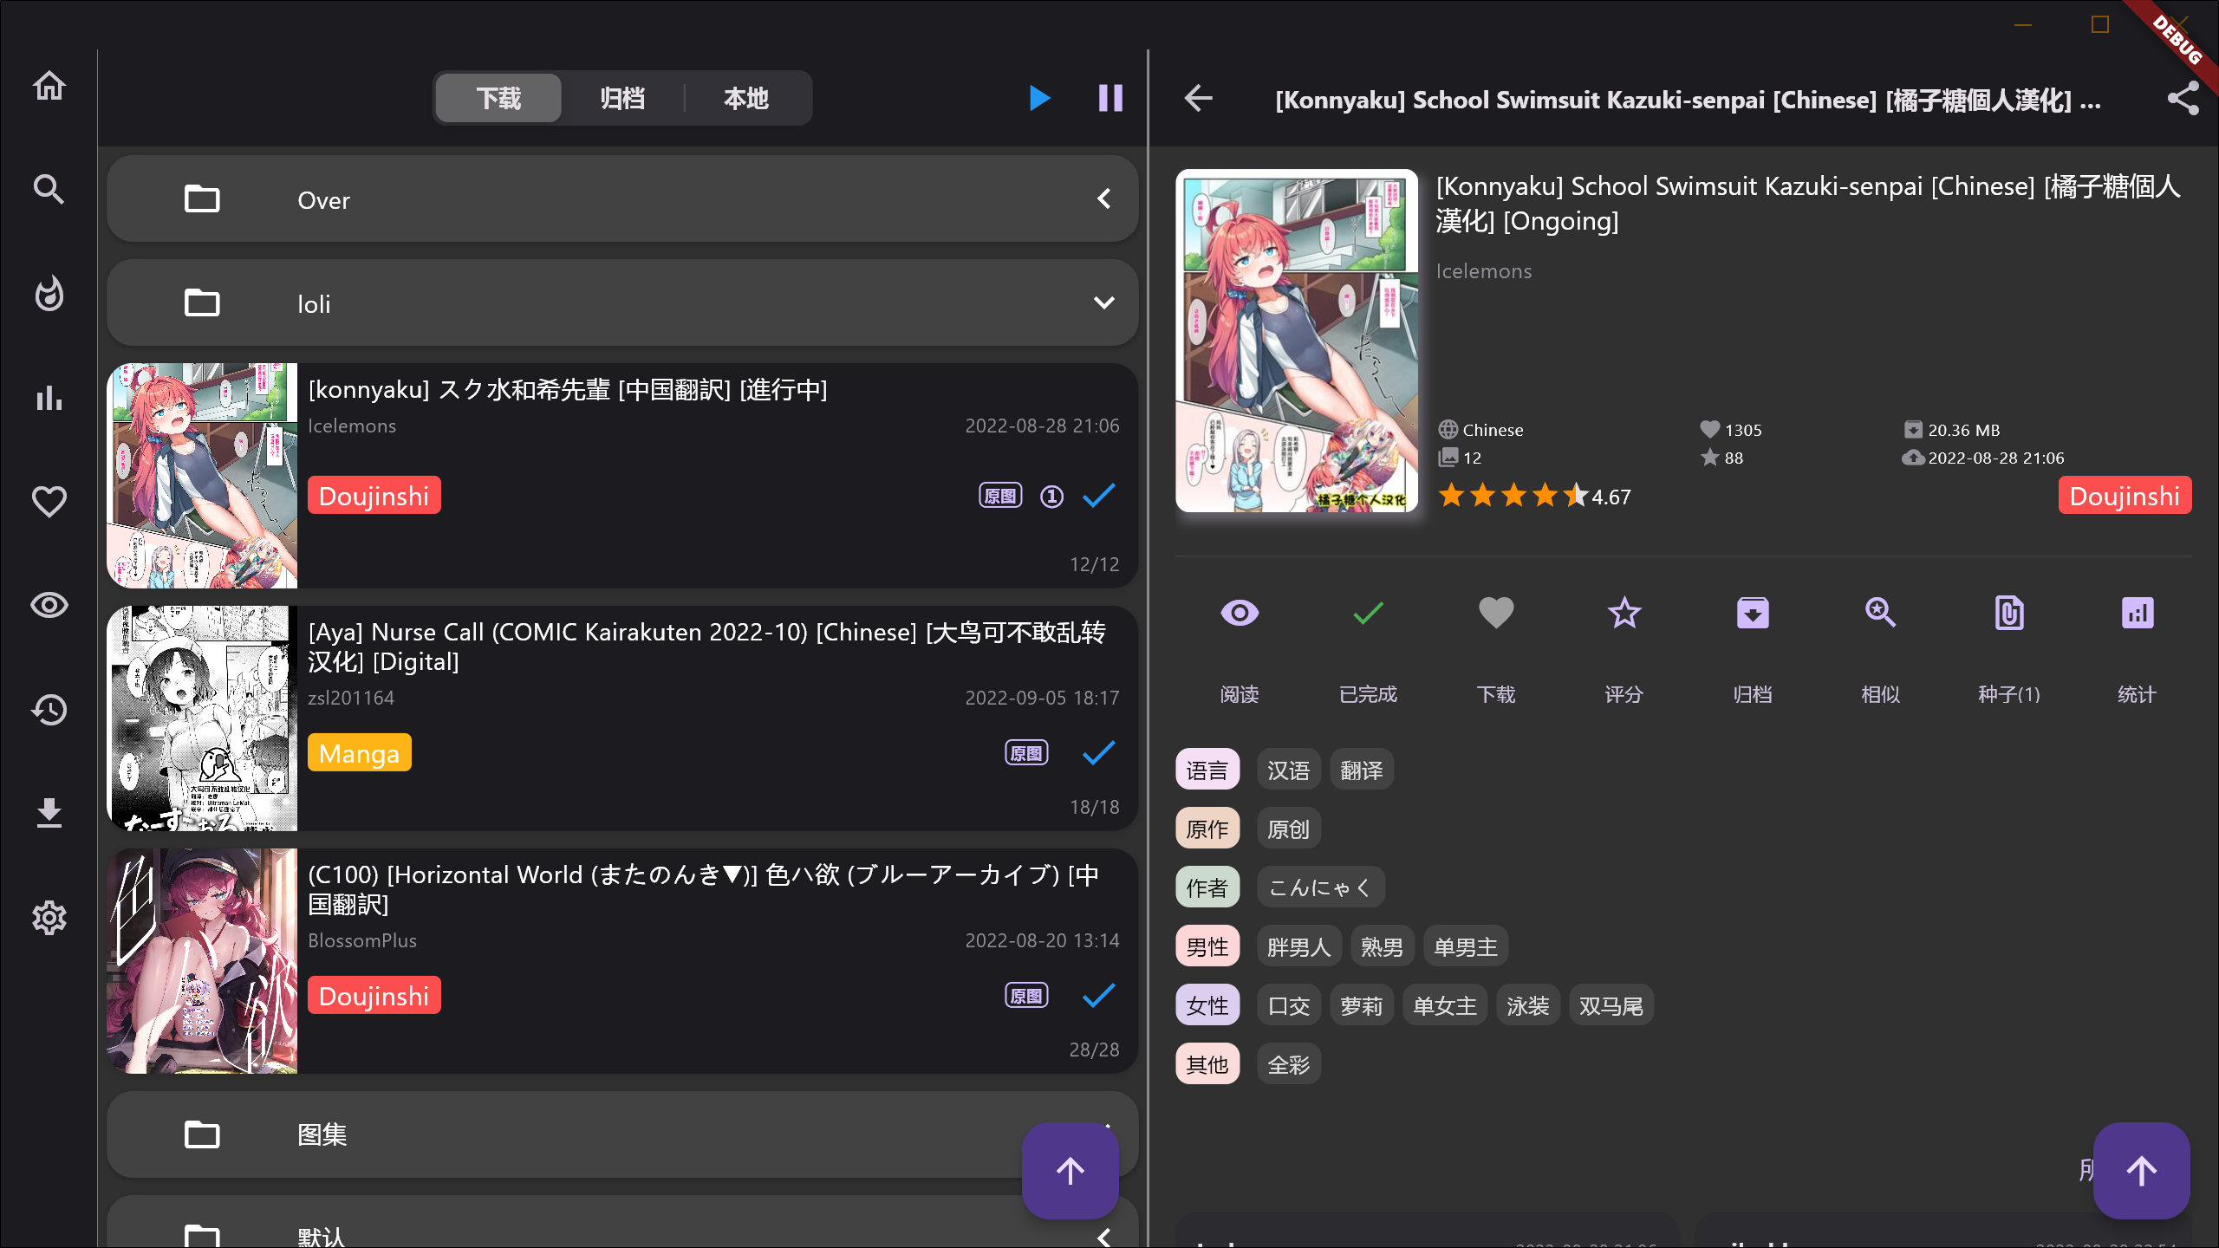Image resolution: width=2219 pixels, height=1248 pixels.
Task: Click the share icon in header
Action: tap(2183, 99)
